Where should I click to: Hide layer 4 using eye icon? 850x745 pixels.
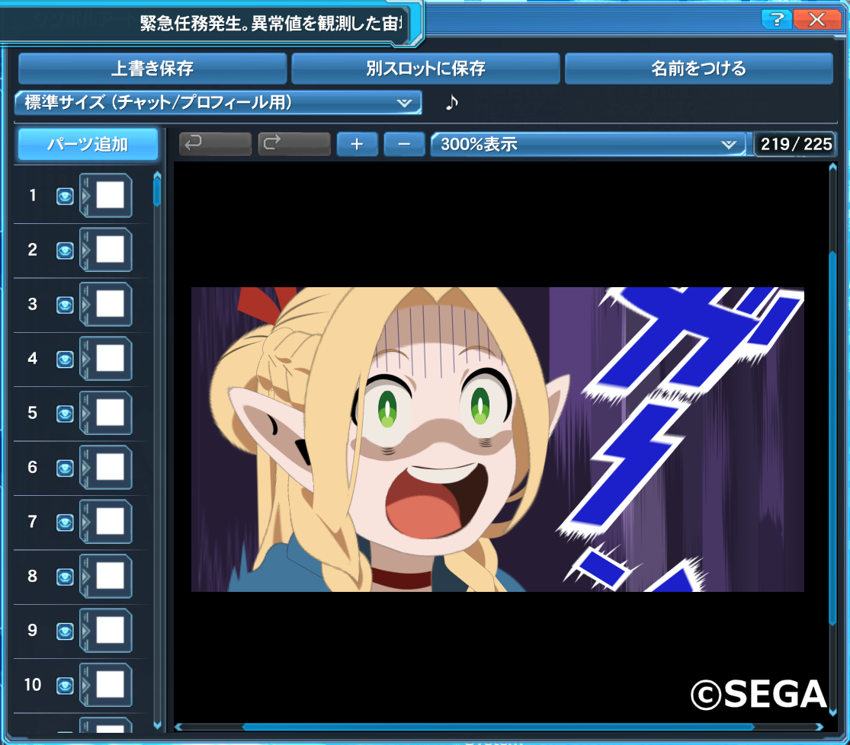[x=65, y=360]
